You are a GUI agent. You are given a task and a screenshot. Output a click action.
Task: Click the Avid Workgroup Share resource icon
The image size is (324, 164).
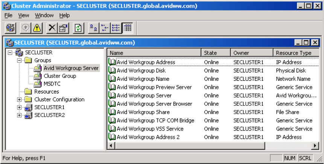[x=112, y=112]
